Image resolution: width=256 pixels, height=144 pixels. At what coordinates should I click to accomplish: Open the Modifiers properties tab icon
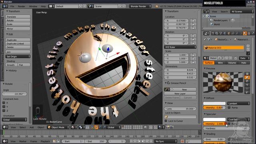[x=237, y=34]
